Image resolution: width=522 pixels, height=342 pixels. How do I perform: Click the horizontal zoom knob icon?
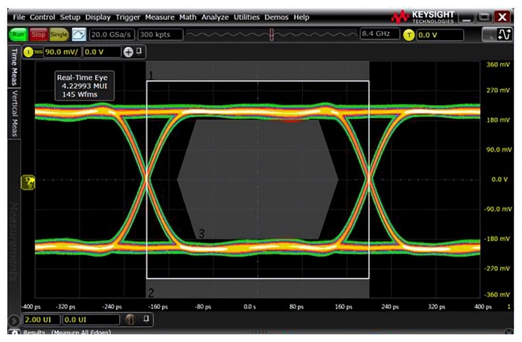pyautogui.click(x=130, y=320)
